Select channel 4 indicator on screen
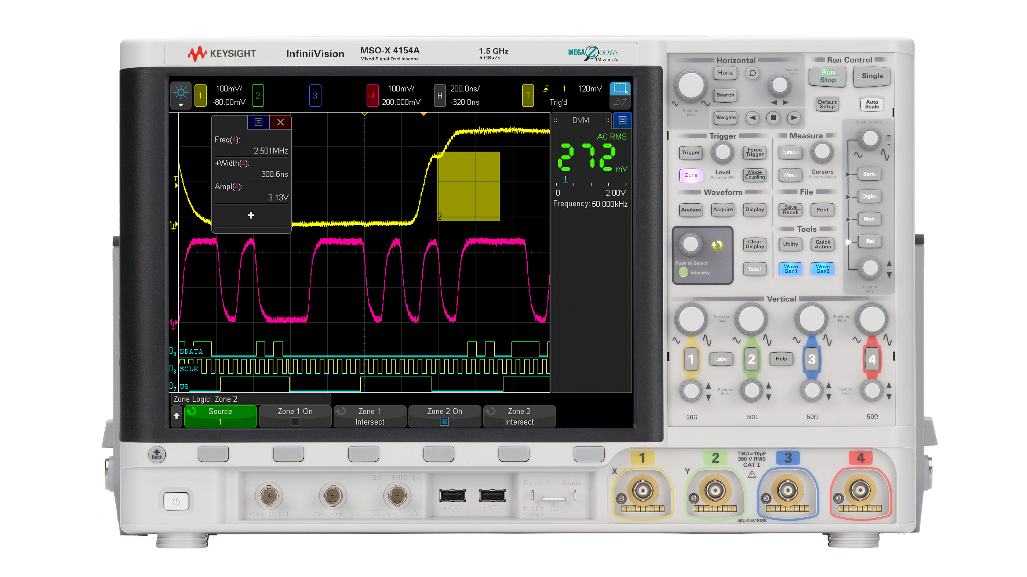1027x577 pixels. tap(372, 96)
